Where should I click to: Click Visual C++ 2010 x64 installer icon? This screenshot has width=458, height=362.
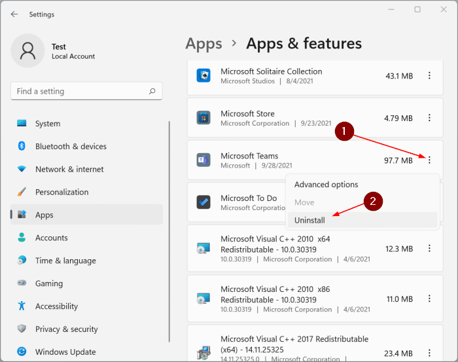(203, 248)
